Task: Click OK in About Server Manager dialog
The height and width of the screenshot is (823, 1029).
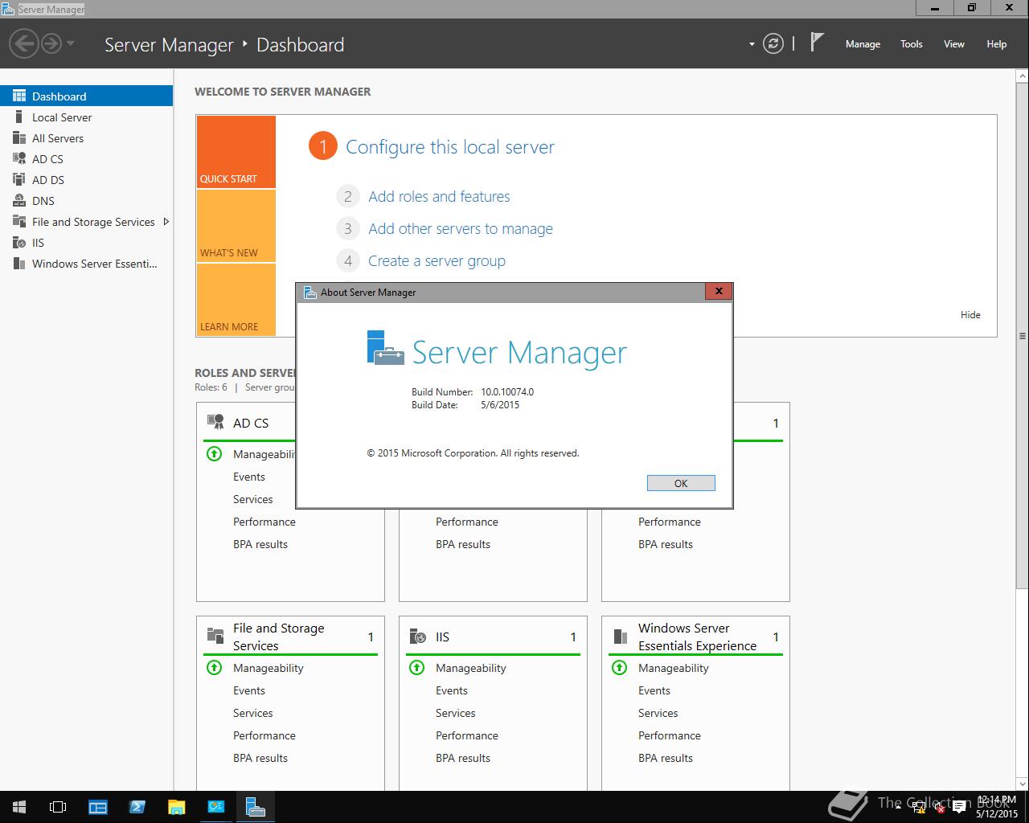Action: click(x=681, y=483)
